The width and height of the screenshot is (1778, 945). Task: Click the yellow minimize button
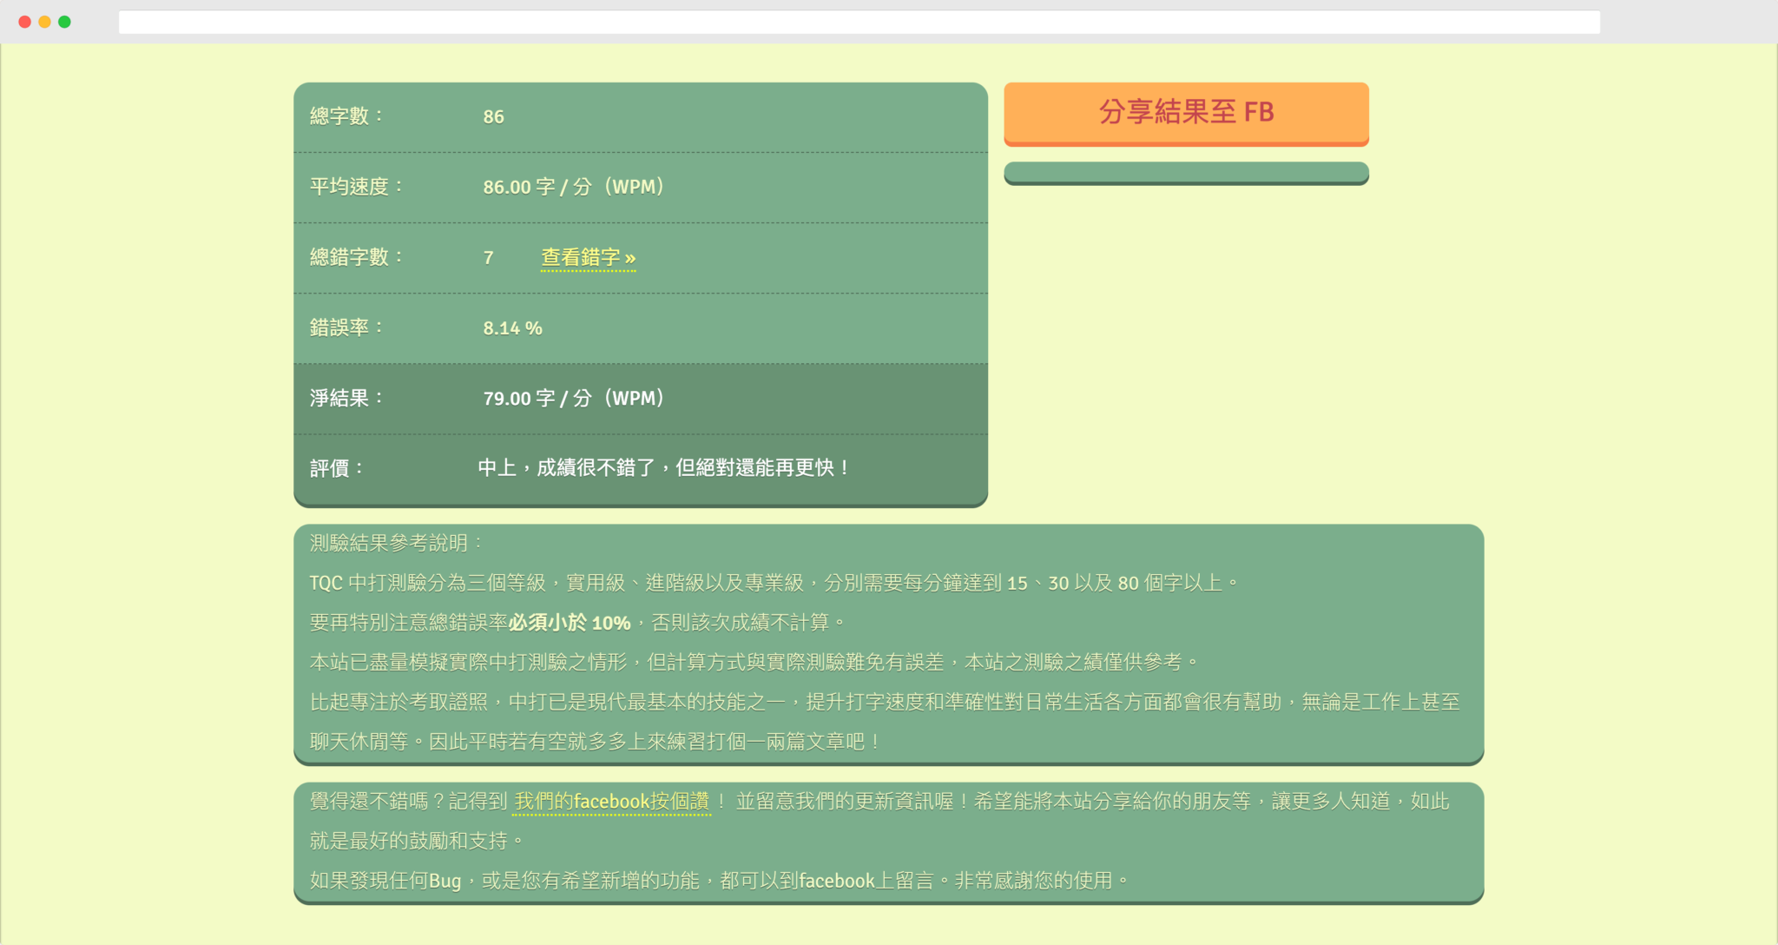pos(43,22)
